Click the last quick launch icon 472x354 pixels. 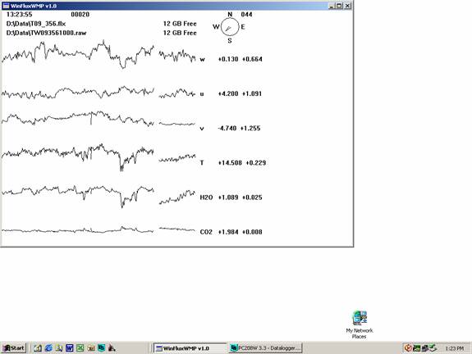[x=112, y=348]
